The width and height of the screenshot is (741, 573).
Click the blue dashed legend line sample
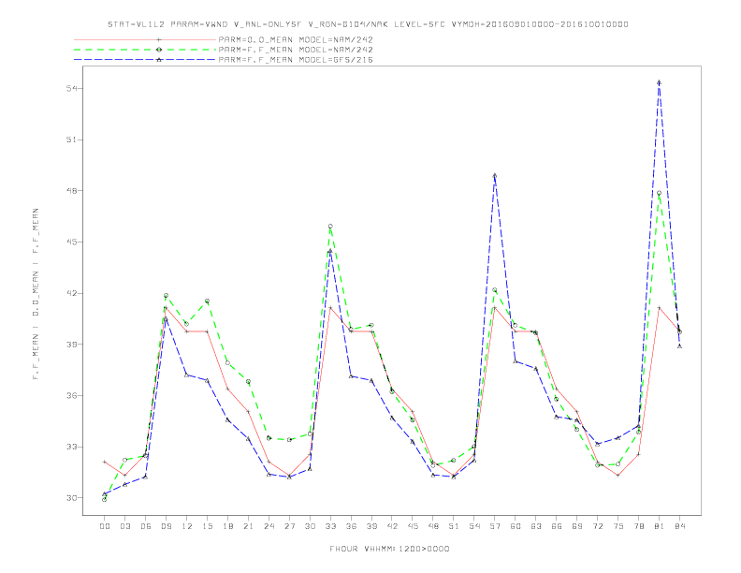pyautogui.click(x=145, y=60)
